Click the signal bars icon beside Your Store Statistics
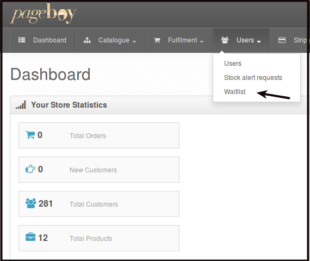This screenshot has height=261, width=310. 21,105
